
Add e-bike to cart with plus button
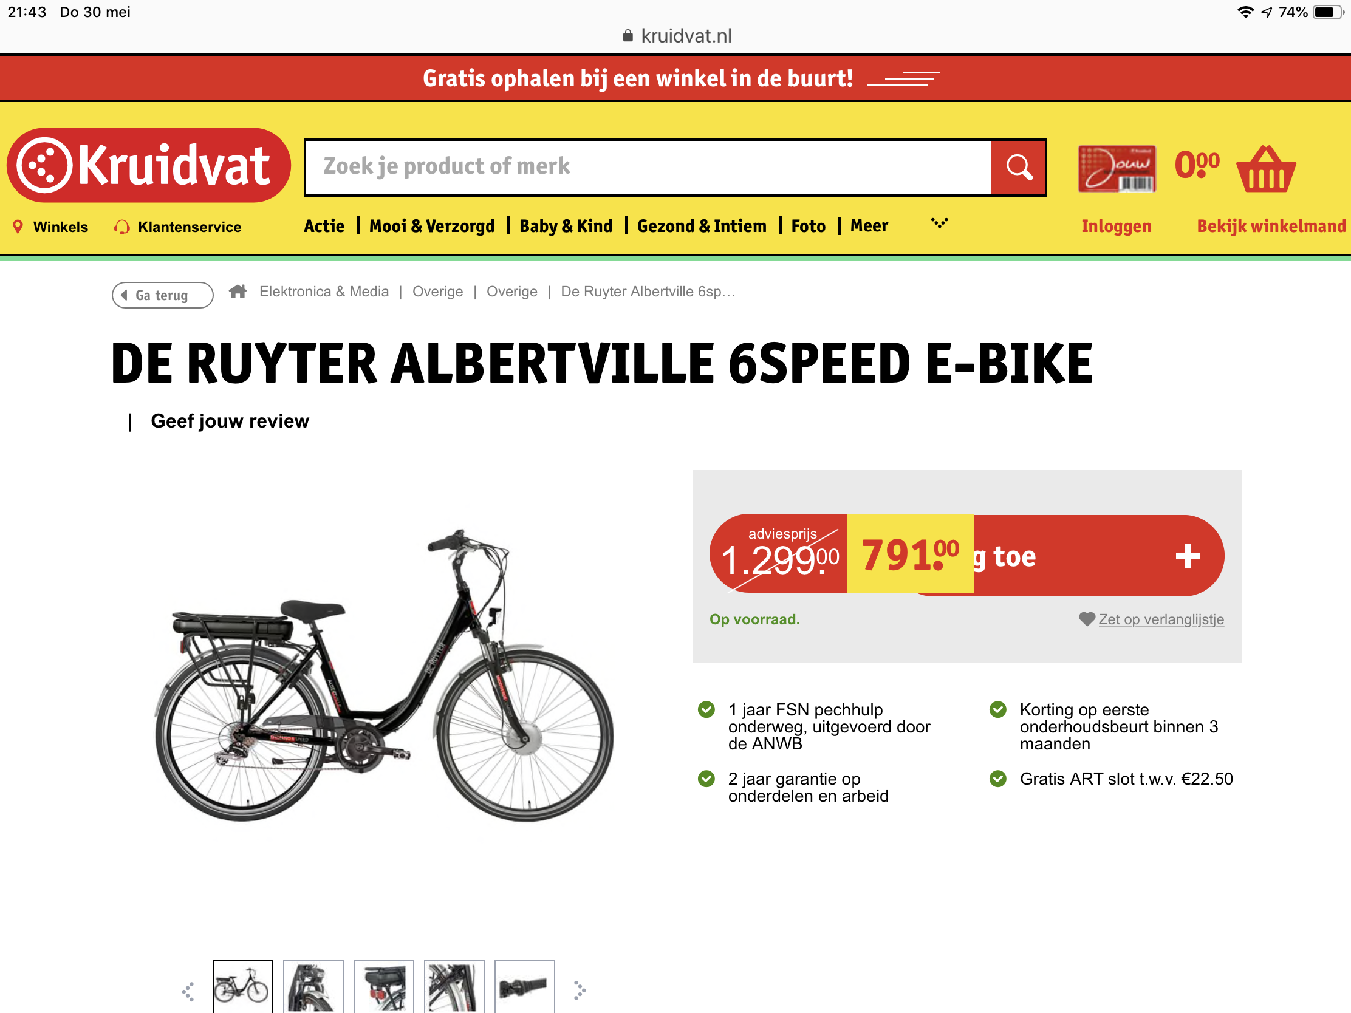pos(1188,556)
